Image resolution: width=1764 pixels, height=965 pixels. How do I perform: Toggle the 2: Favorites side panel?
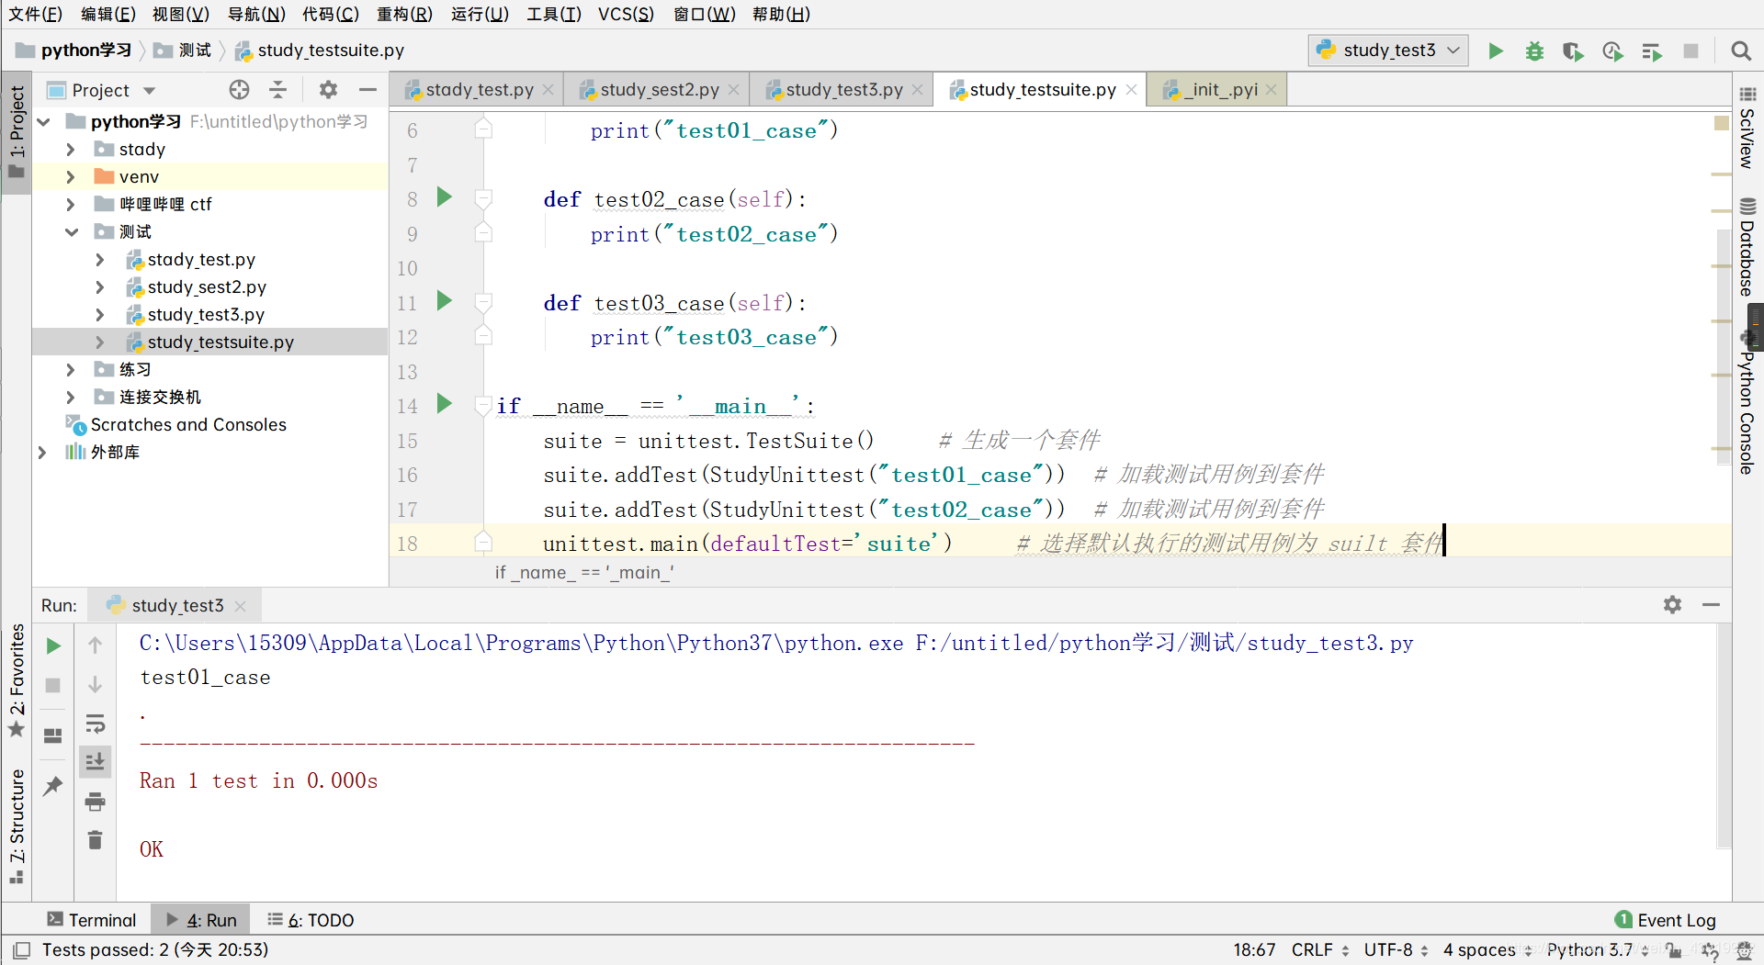pyautogui.click(x=17, y=680)
